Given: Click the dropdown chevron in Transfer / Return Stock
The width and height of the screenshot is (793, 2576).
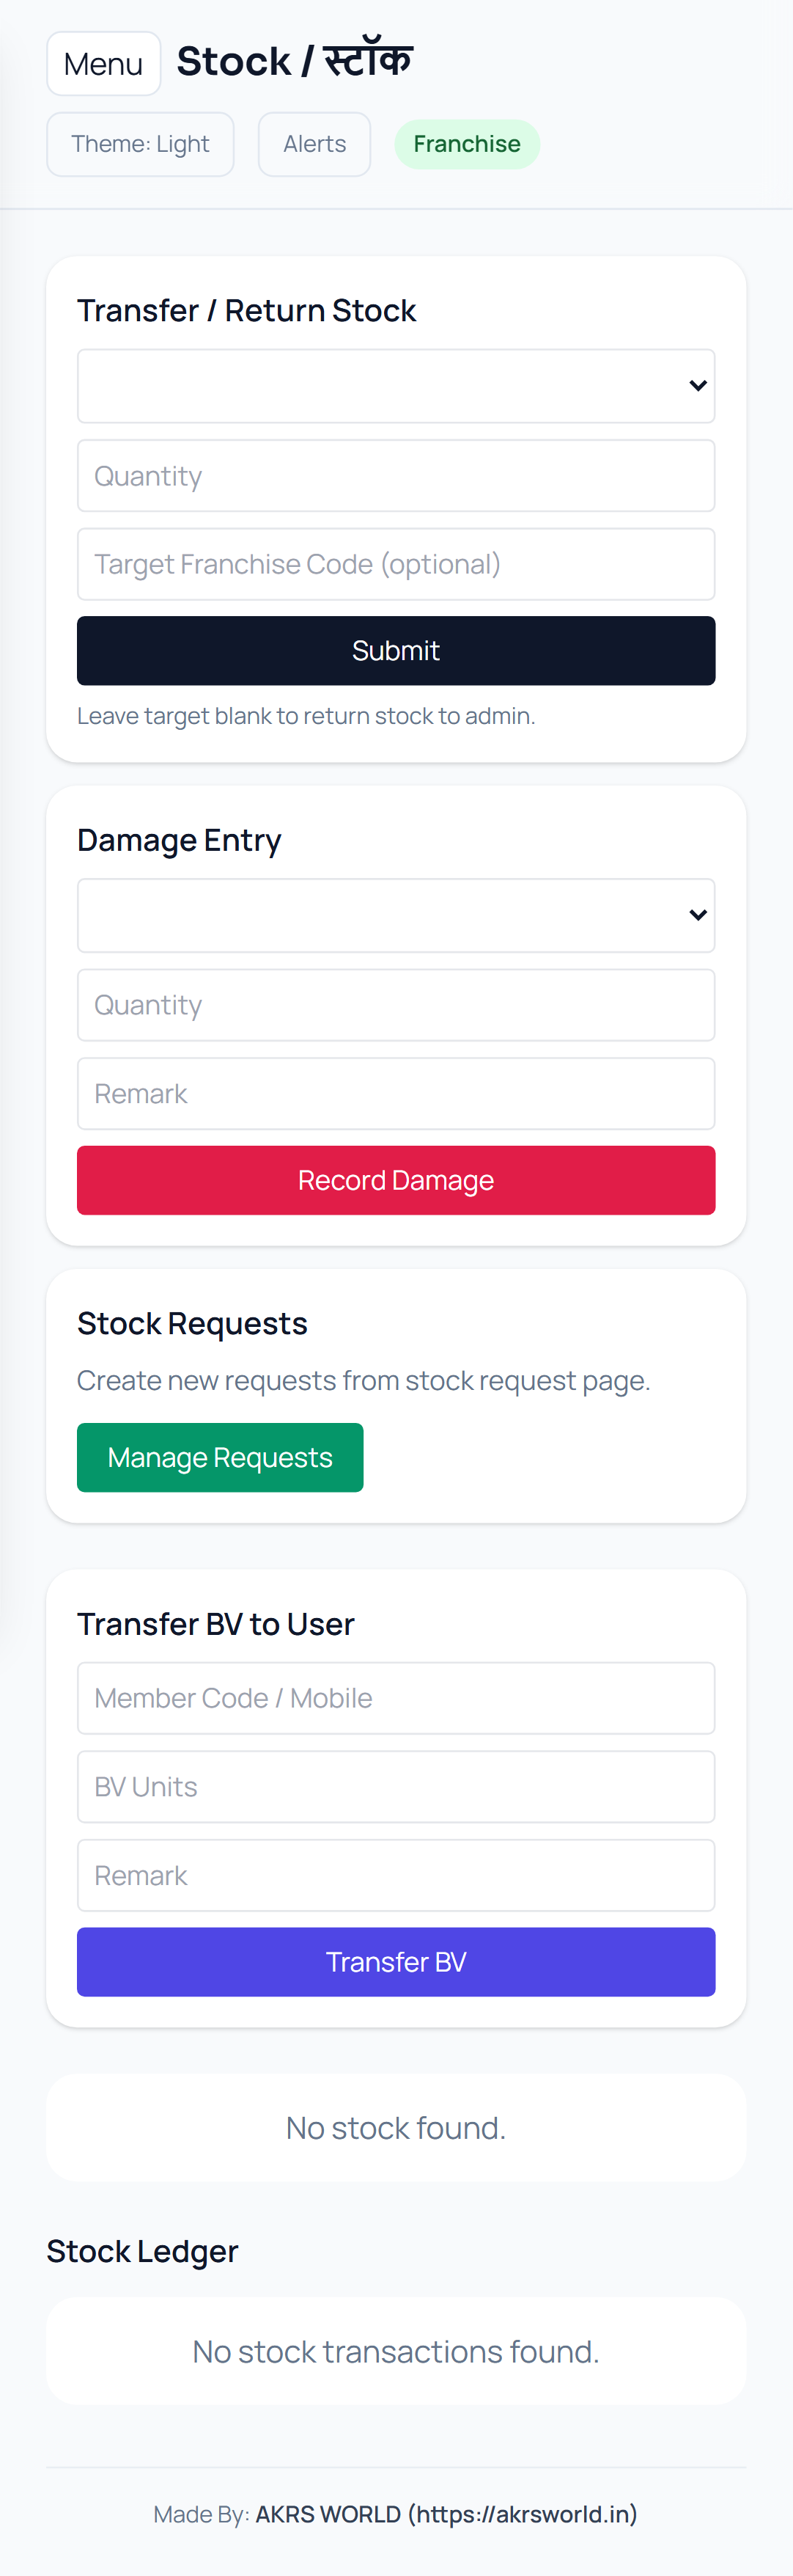Looking at the screenshot, I should click(698, 386).
